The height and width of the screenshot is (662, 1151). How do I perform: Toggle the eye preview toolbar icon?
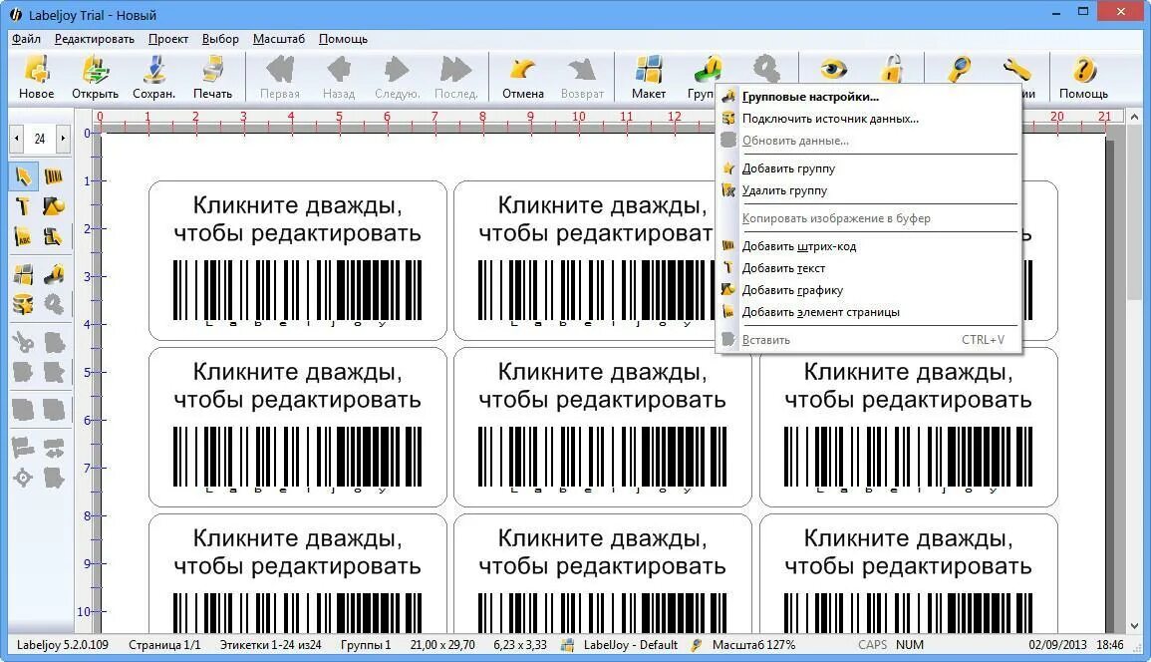click(833, 70)
